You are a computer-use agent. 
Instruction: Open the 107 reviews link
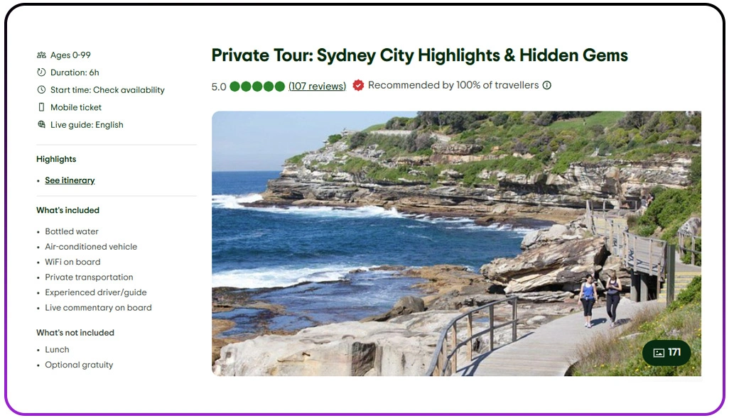coord(317,87)
